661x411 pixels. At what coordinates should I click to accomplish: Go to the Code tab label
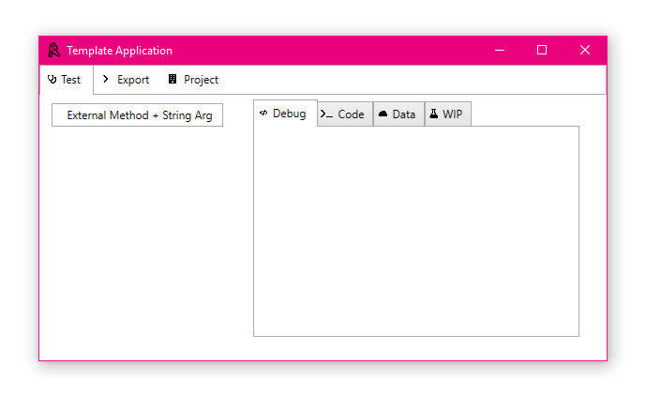pyautogui.click(x=351, y=114)
